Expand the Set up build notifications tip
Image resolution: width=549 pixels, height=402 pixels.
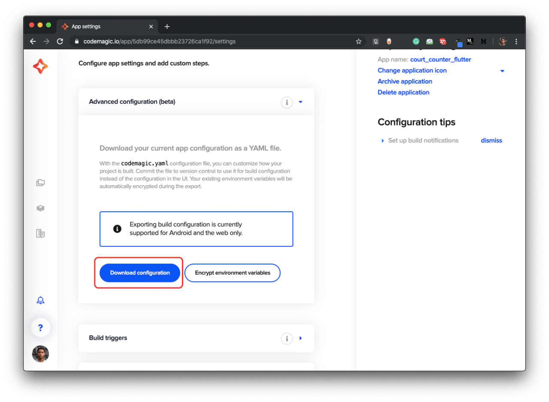(x=383, y=141)
